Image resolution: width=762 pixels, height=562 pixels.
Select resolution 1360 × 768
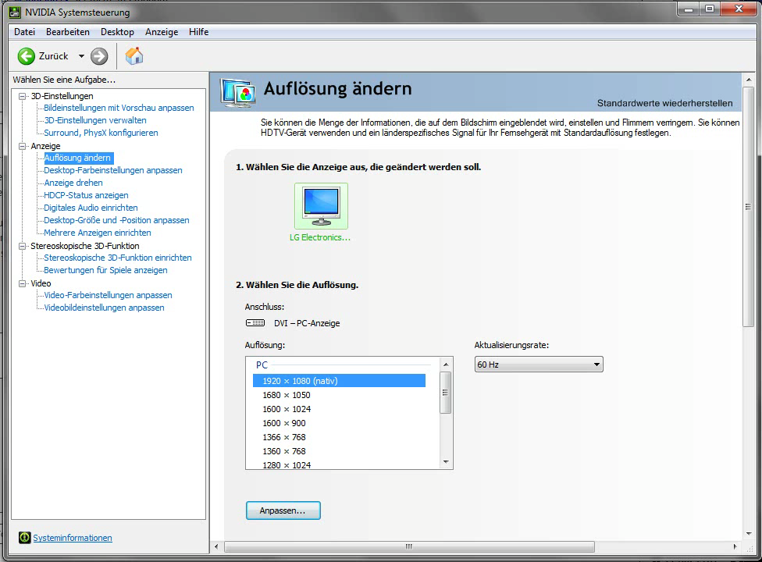[339, 451]
